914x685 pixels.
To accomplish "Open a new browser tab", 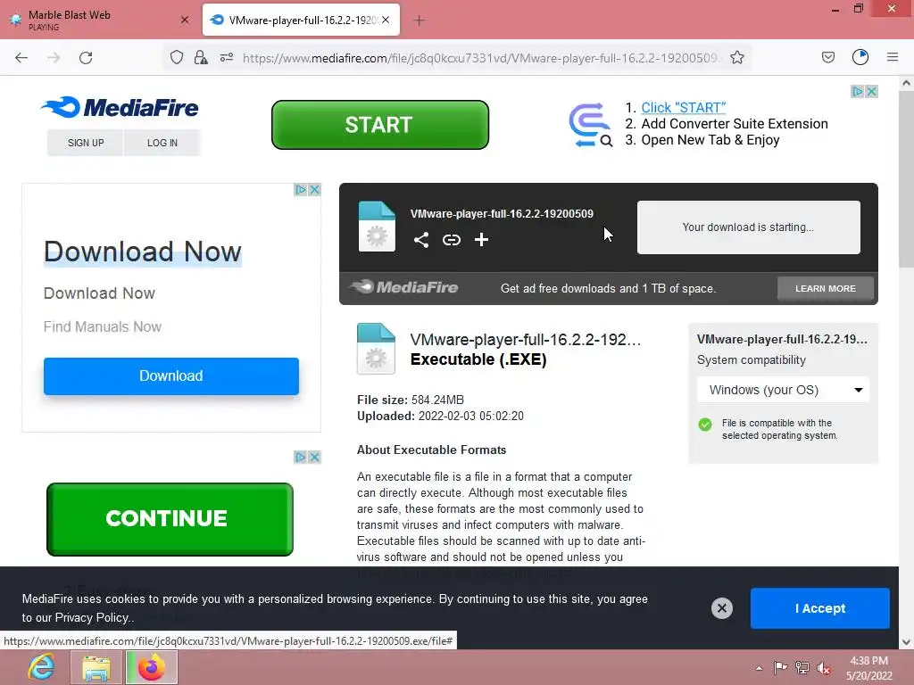I will [420, 21].
